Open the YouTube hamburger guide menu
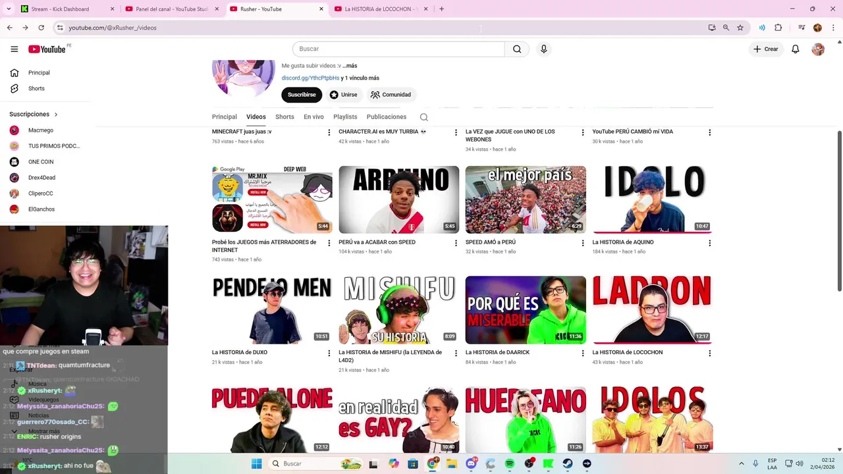843x474 pixels. point(14,49)
